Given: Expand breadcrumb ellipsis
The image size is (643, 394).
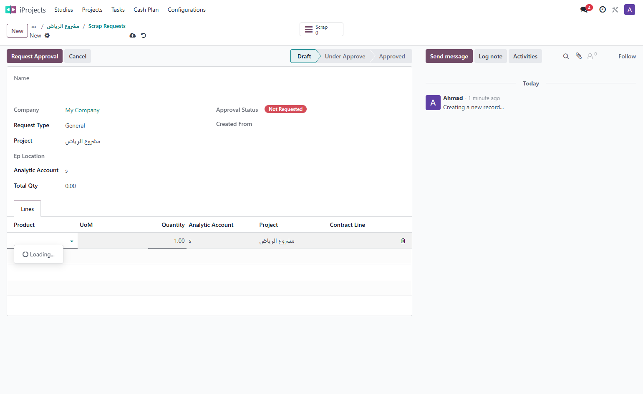Looking at the screenshot, I should click(34, 26).
